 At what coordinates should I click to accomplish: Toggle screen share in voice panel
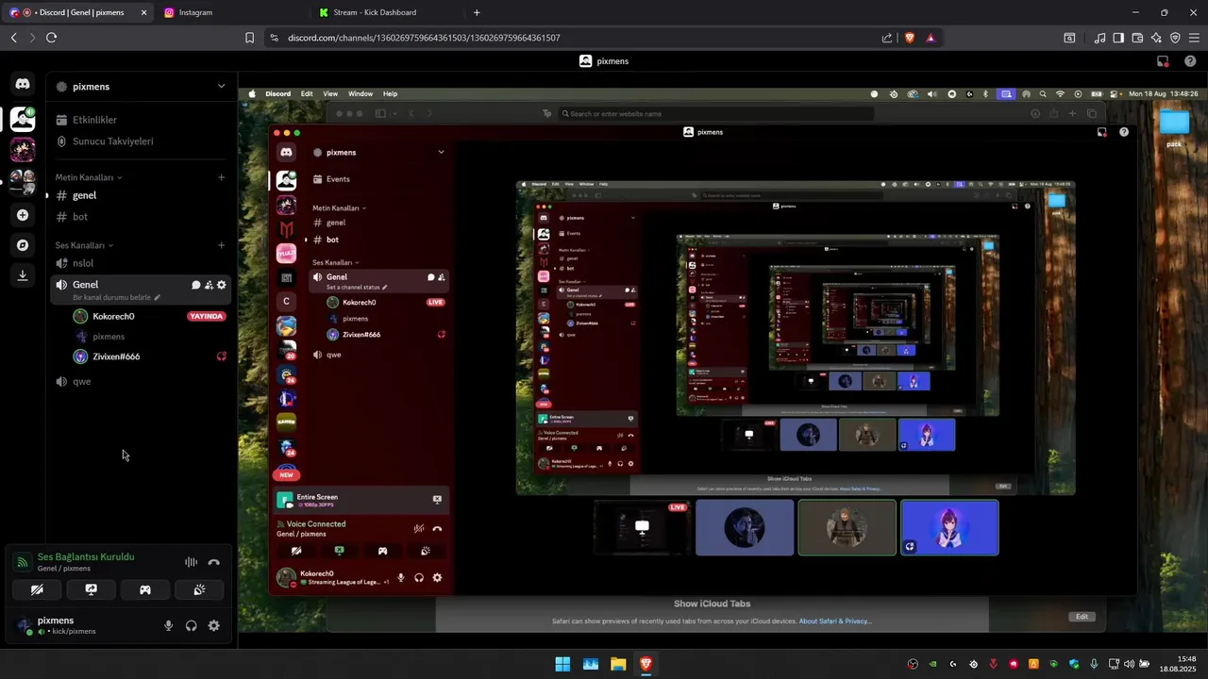(x=92, y=589)
